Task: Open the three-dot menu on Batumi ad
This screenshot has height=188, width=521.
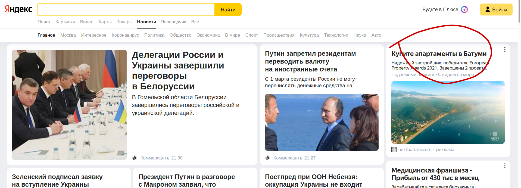Action: (505, 49)
